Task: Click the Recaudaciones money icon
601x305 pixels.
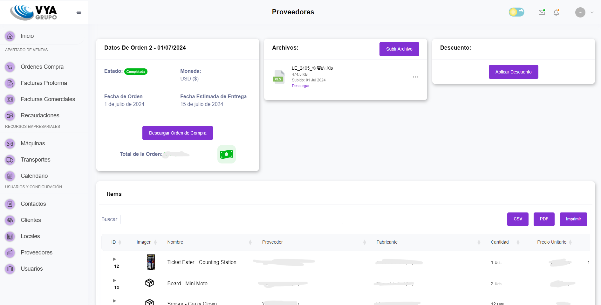Action: (10, 115)
